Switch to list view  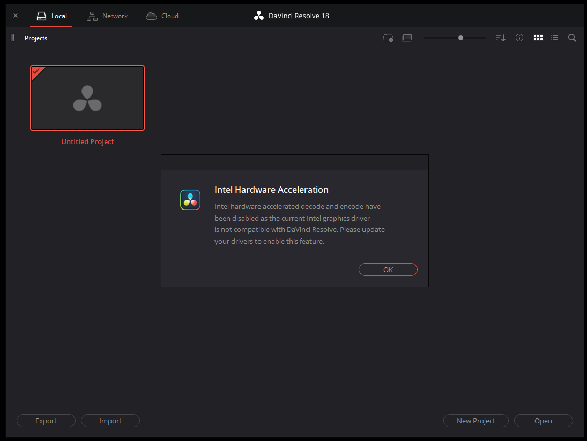554,38
